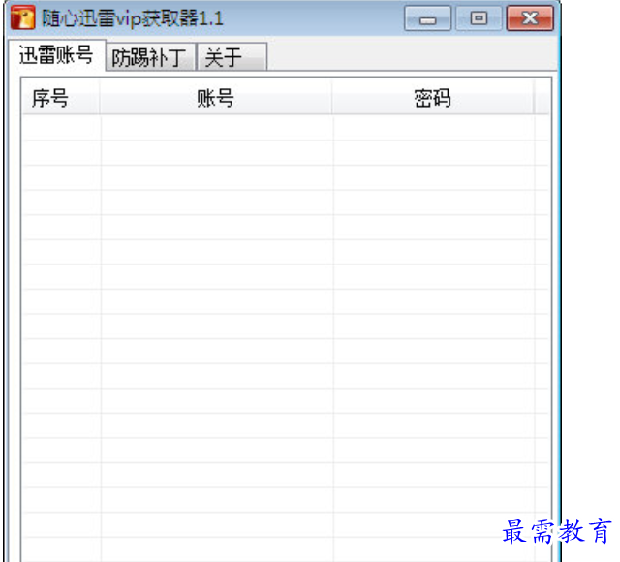Image resolution: width=620 pixels, height=562 pixels.
Task: Open the 关于 tab
Action: tap(232, 57)
